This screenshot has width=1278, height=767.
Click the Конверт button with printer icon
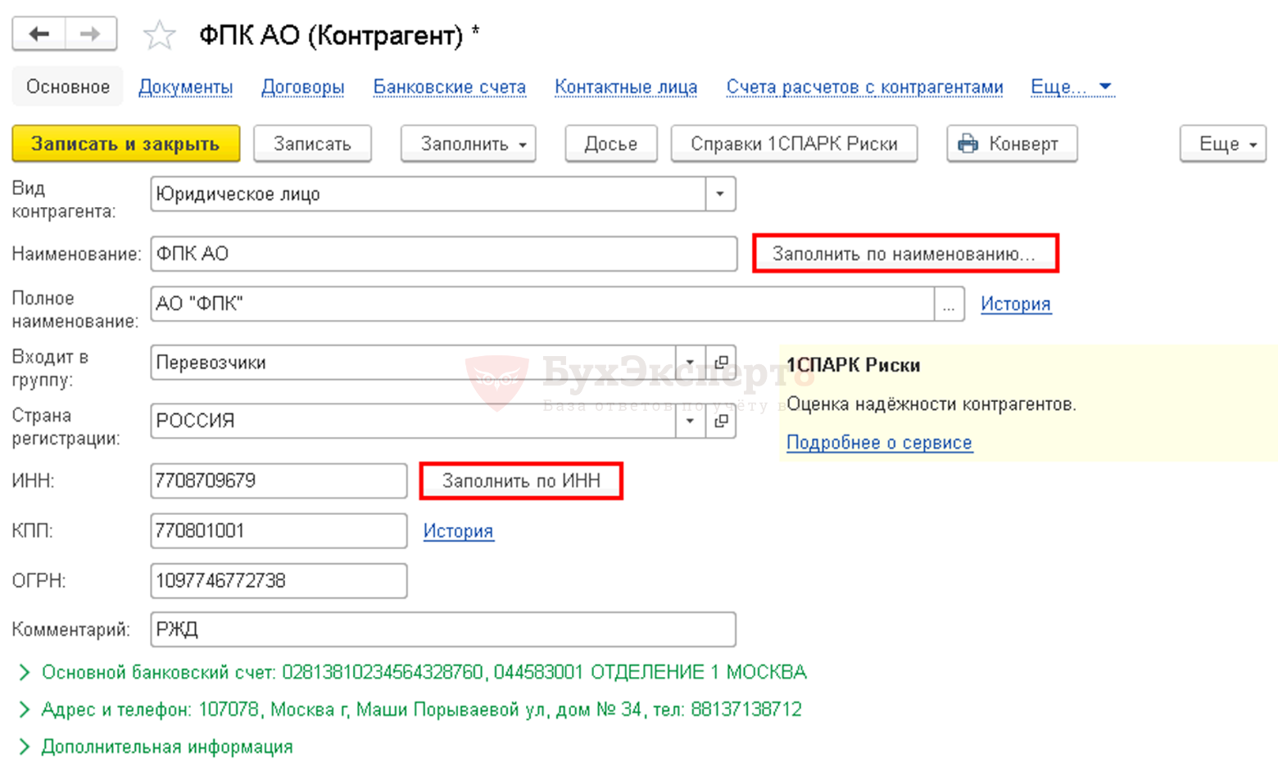[1011, 144]
